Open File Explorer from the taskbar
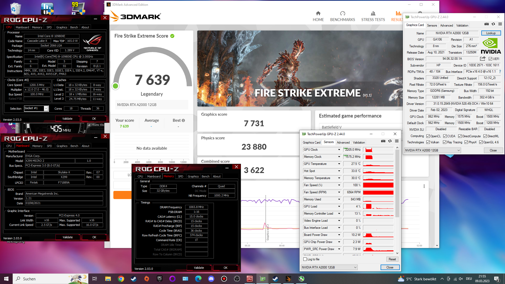This screenshot has width=505, height=284. pyautogui.click(x=108, y=279)
